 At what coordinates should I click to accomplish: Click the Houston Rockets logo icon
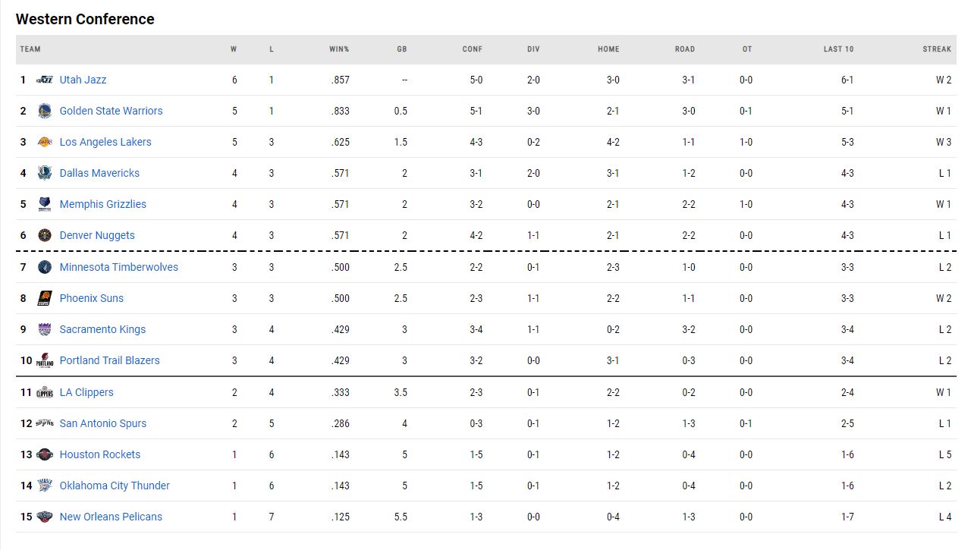45,454
